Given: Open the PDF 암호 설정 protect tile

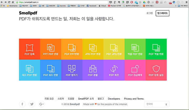Looking at the screenshot, I should (x=156, y=70).
